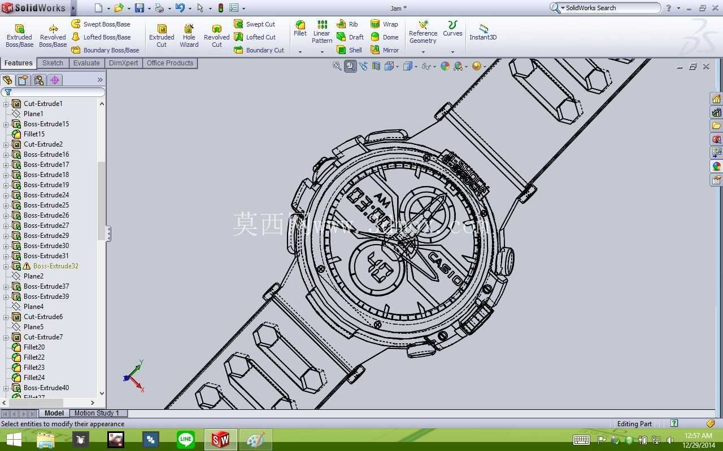Switch to the Motion Study 1 tab
The height and width of the screenshot is (451, 723).
[97, 413]
